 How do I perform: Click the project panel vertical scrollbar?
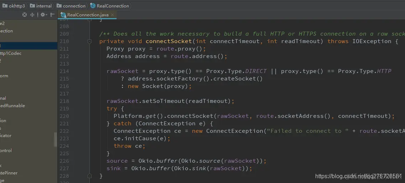55,140
